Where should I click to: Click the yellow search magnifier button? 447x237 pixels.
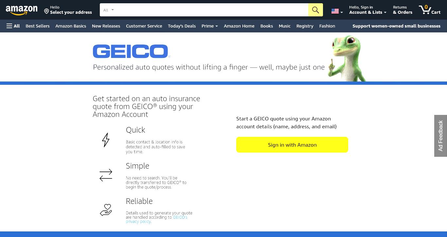point(315,10)
